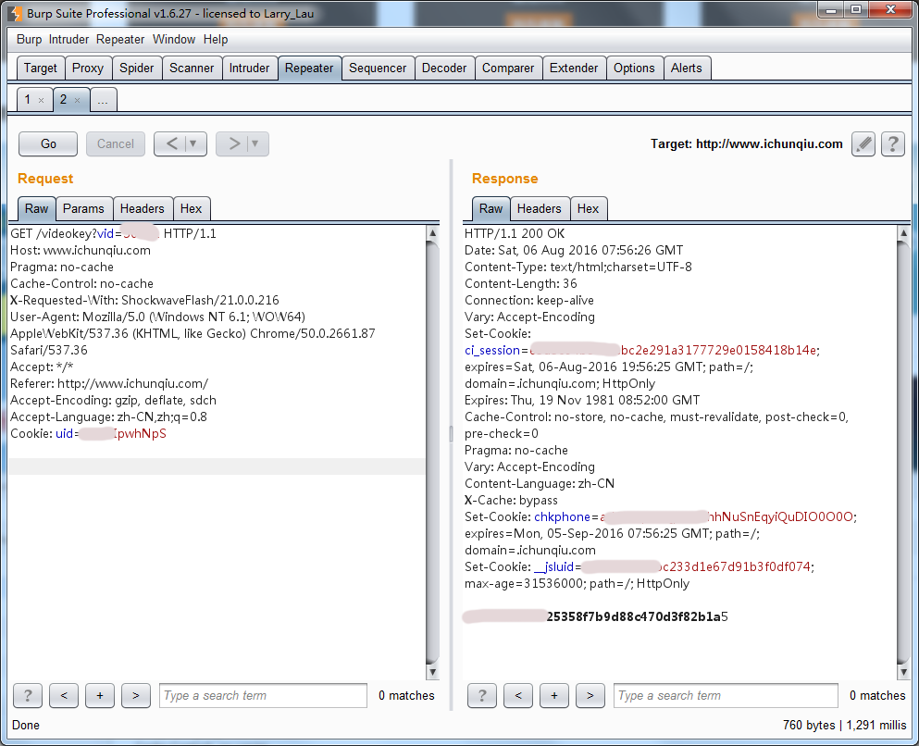Open the history forward dropdown arrow
This screenshot has height=746, width=919.
[x=255, y=143]
